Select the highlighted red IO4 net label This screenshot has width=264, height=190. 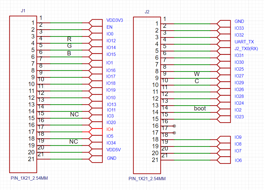click(110, 129)
